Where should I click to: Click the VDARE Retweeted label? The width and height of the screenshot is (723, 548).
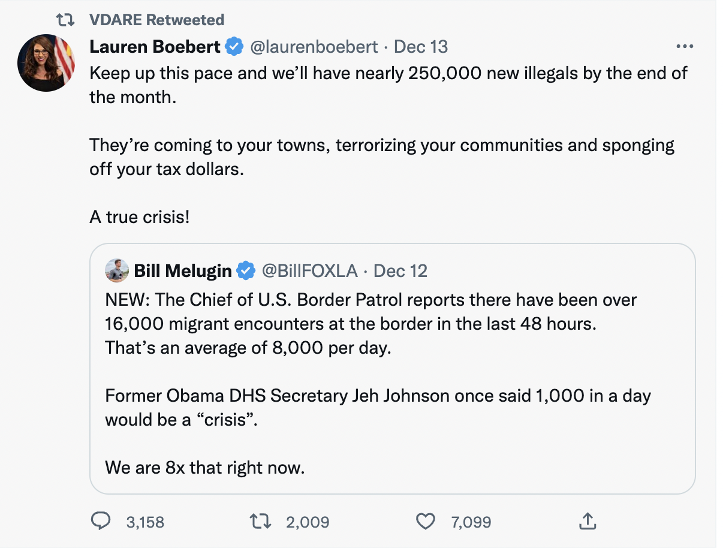pos(156,20)
